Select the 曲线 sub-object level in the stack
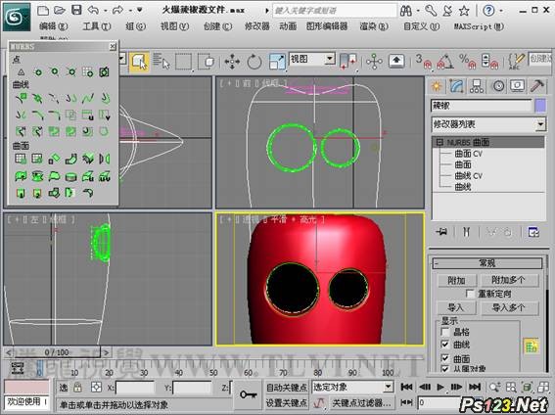This screenshot has height=415, width=555. 463,187
